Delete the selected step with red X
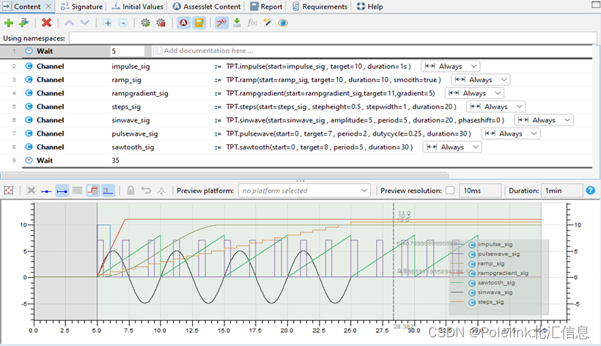 click(46, 23)
